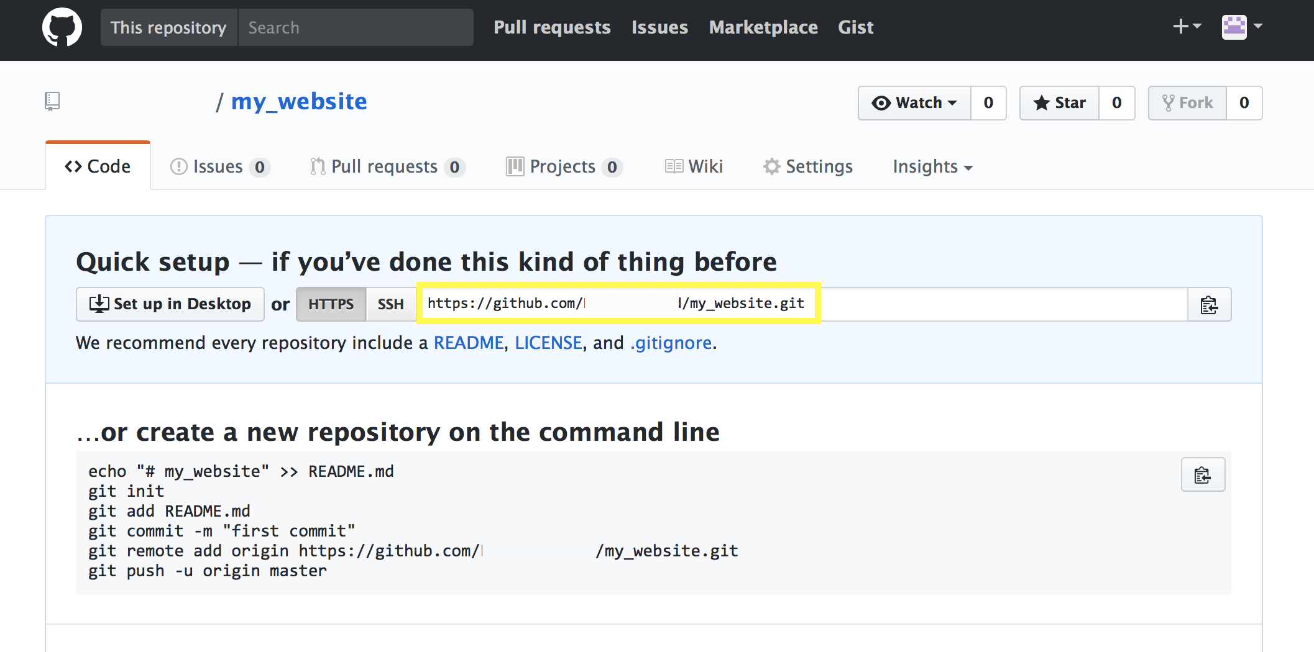Screen dimensions: 1314x652
Task: Select the SSH protocol toggle
Action: point(391,304)
